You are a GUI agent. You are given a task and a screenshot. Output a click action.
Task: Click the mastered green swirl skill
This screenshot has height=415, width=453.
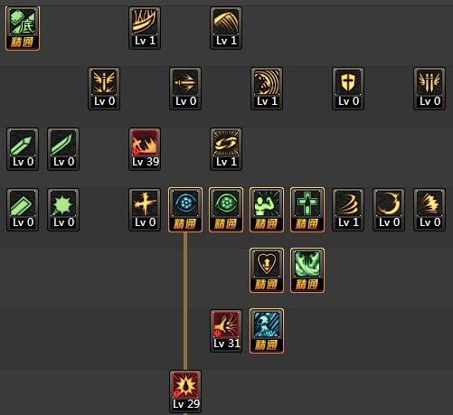(307, 270)
